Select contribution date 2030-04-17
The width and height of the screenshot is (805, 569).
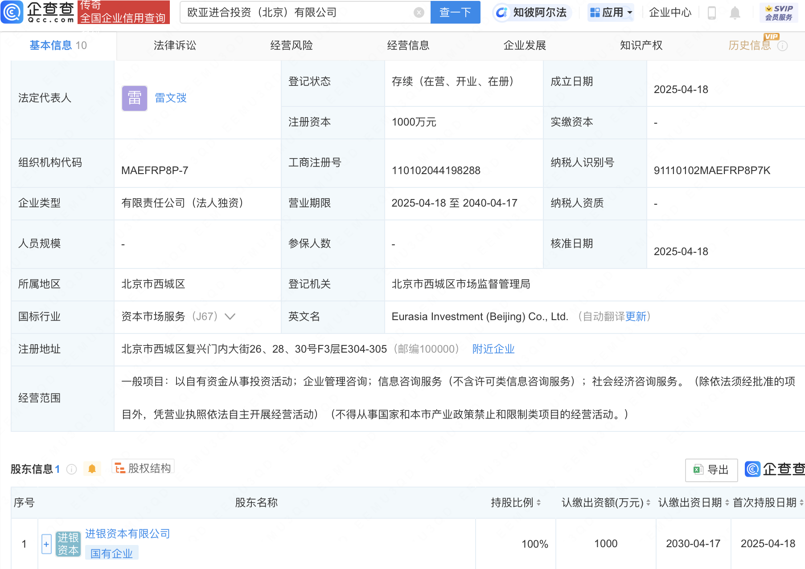693,544
